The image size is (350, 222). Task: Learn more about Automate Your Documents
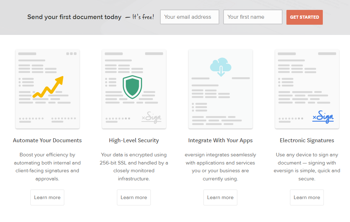coord(47,197)
